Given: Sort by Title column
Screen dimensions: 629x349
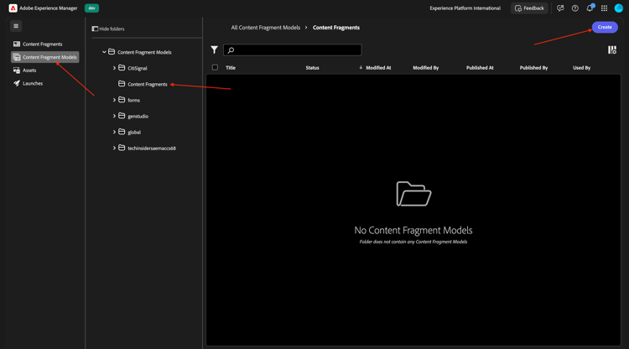Looking at the screenshot, I should point(231,68).
